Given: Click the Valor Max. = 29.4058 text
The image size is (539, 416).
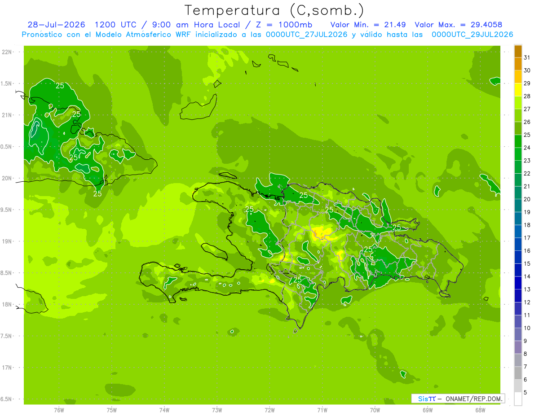Looking at the screenshot, I should pos(459,25).
